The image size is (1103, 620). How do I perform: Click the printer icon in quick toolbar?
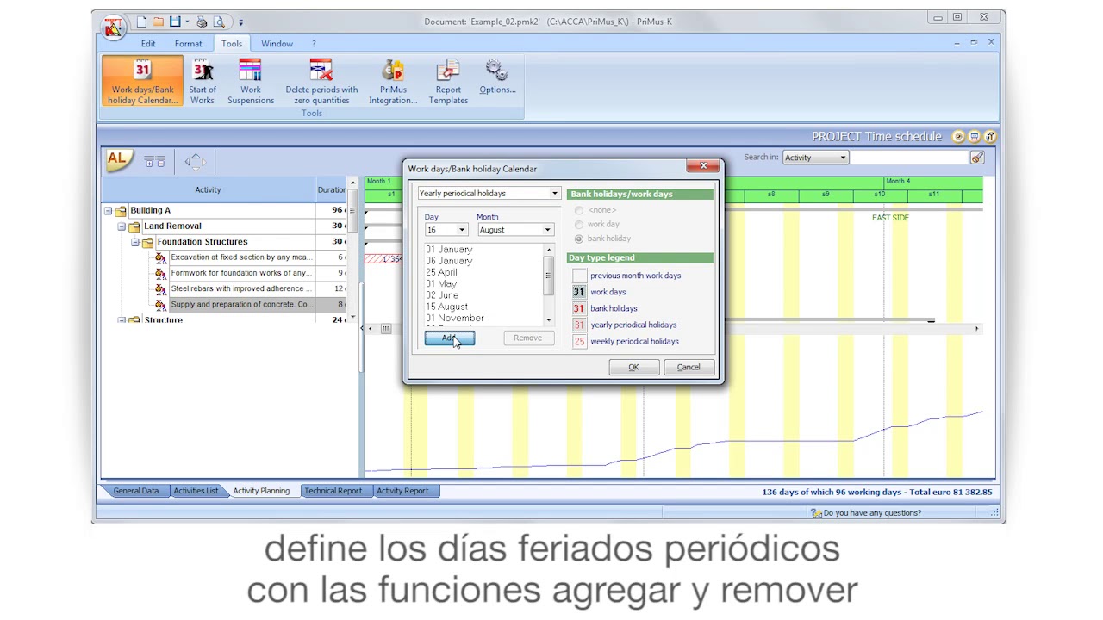coord(202,22)
